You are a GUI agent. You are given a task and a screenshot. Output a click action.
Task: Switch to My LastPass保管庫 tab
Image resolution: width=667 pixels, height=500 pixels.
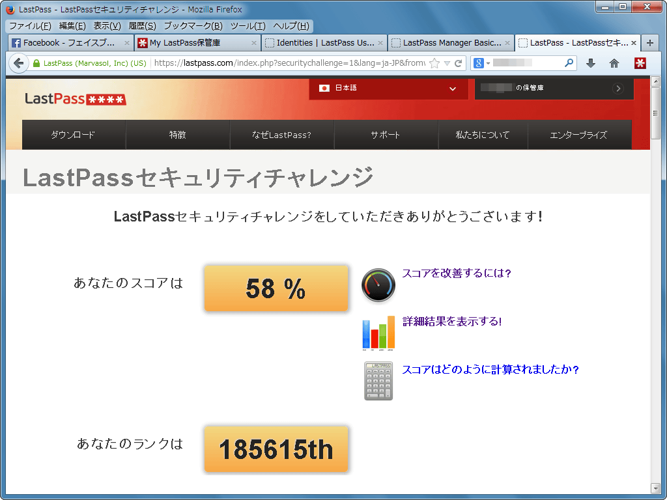click(x=197, y=43)
